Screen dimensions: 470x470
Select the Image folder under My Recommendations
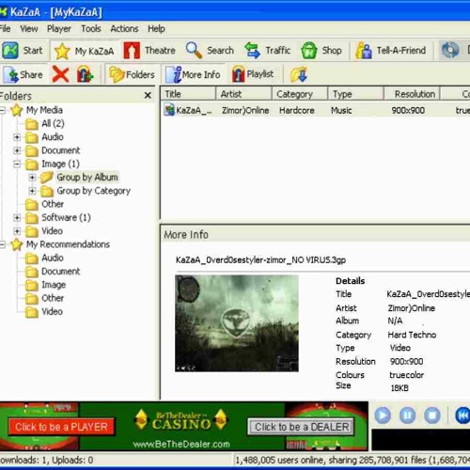pyautogui.click(x=54, y=285)
